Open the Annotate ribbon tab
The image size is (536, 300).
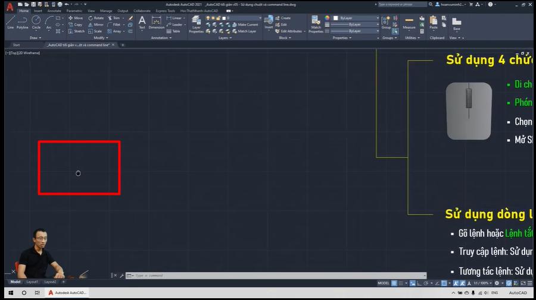click(54, 11)
